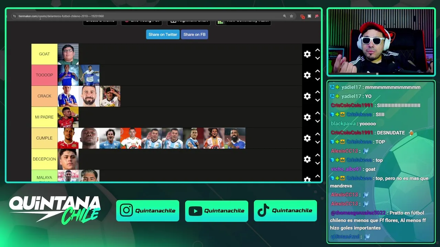The height and width of the screenshot is (247, 440).
Task: Select the player image in DECEPCION row
Action: point(68,159)
